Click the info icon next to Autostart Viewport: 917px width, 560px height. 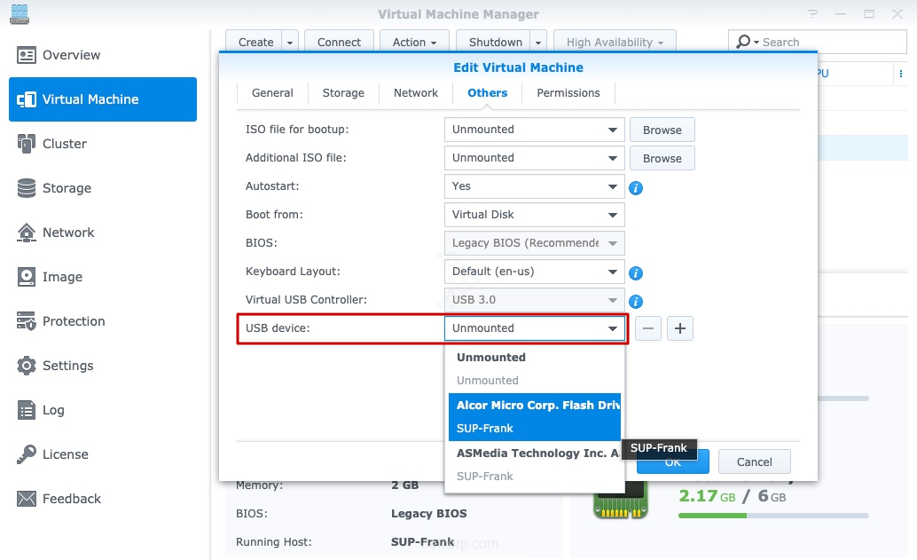pos(636,188)
